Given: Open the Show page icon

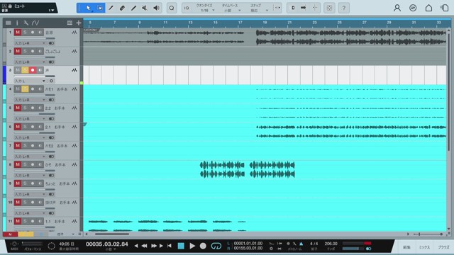Looking at the screenshot, I should [445, 8].
